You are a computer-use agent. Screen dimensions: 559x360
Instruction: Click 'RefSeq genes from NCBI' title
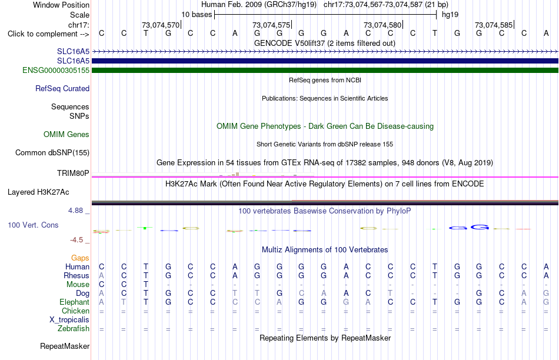325,80
